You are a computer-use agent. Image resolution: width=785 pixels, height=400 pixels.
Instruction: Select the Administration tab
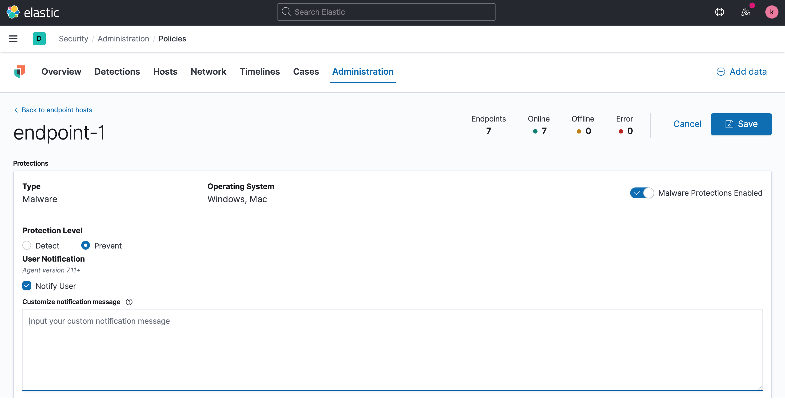(363, 72)
